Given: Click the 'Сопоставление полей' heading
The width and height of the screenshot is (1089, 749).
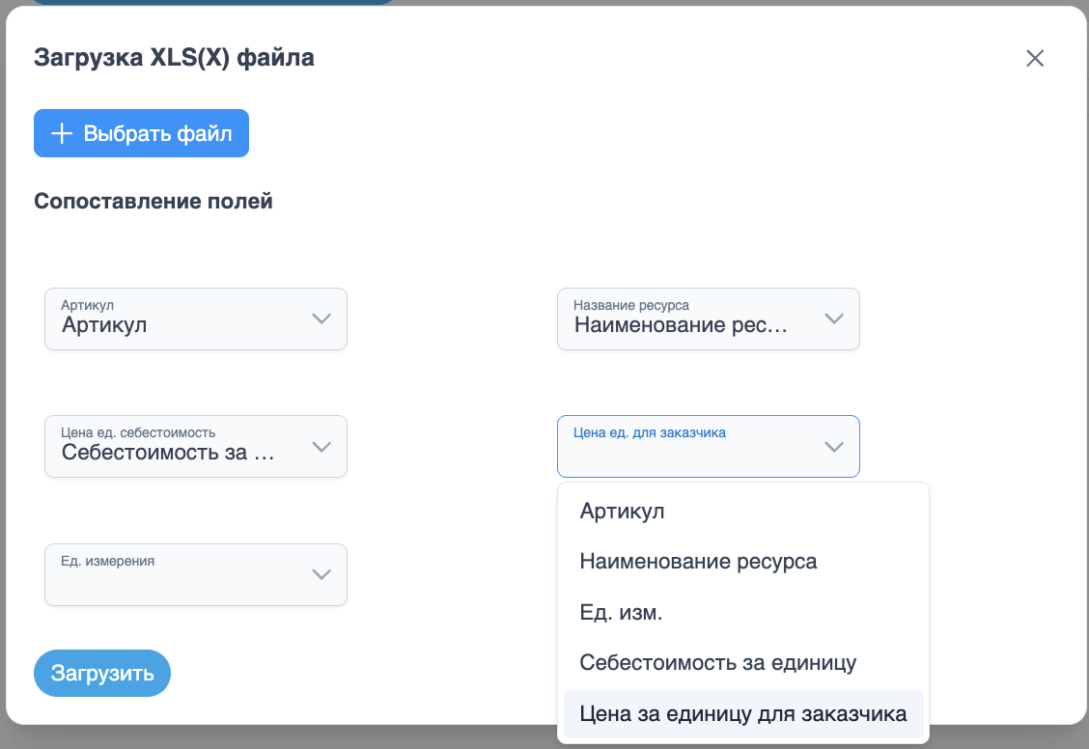Looking at the screenshot, I should pos(154,202).
